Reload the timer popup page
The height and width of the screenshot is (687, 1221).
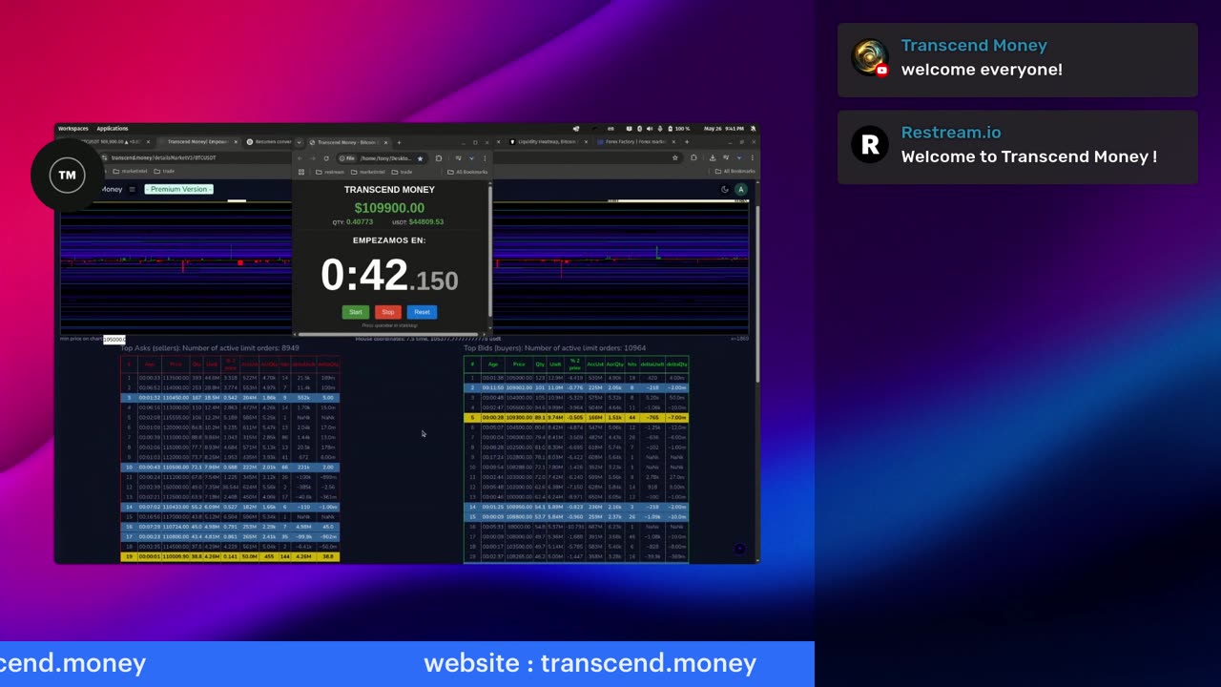click(x=325, y=158)
